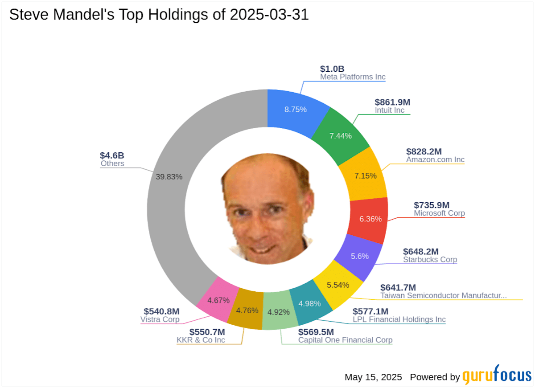Select the Microsoft Corp label
The width and height of the screenshot is (535, 388).
point(439,213)
